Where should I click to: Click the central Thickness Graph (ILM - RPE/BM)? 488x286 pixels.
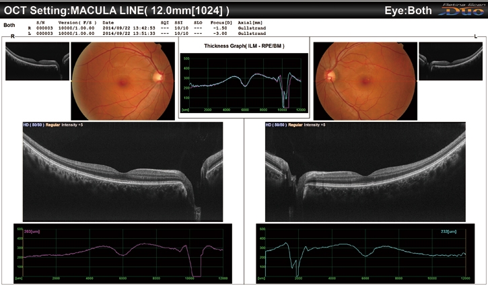point(244,82)
